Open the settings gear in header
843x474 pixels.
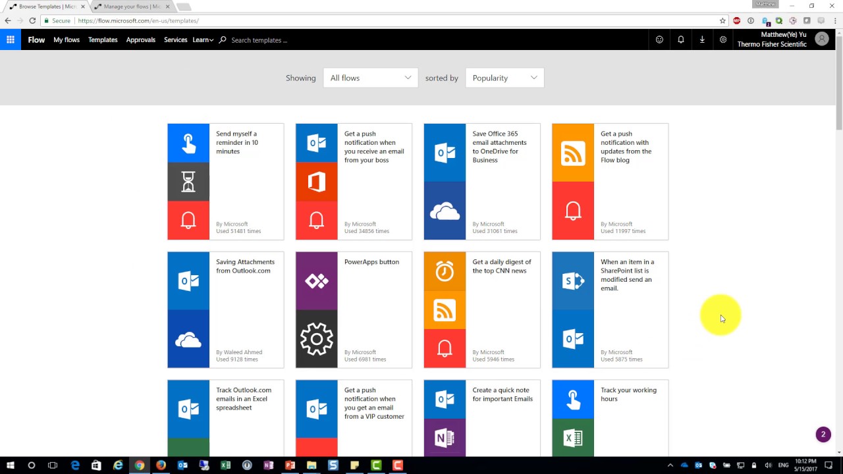[723, 39]
